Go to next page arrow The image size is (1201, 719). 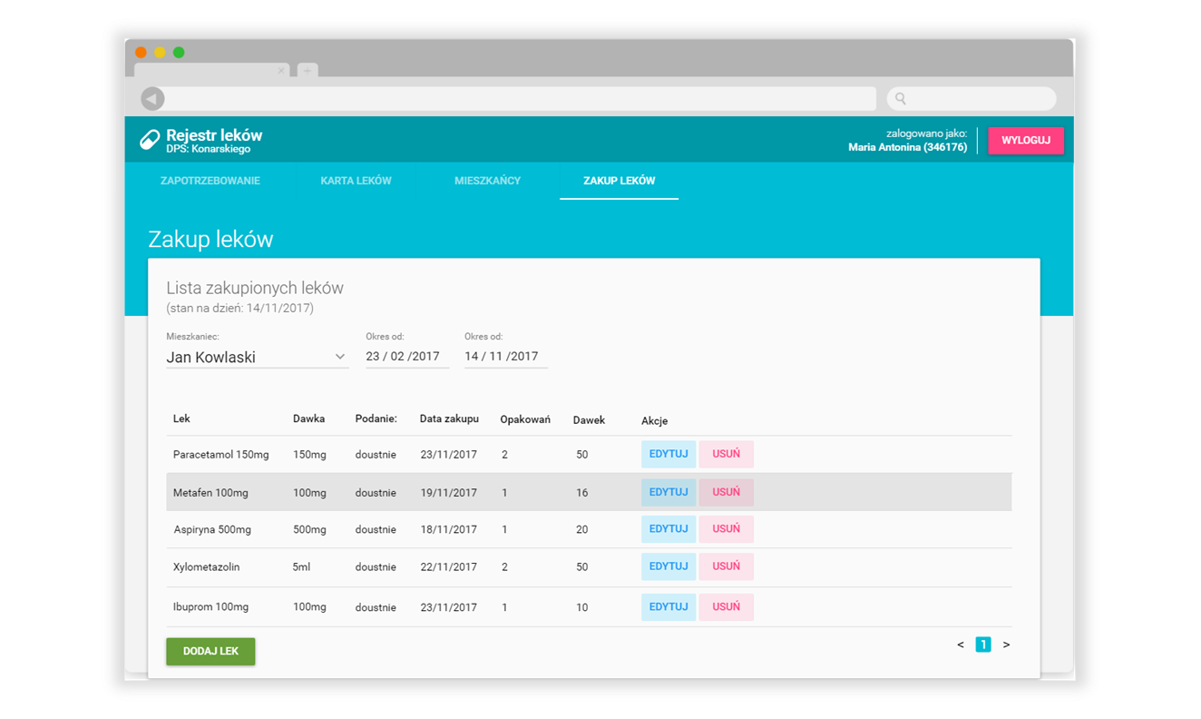coord(1006,645)
